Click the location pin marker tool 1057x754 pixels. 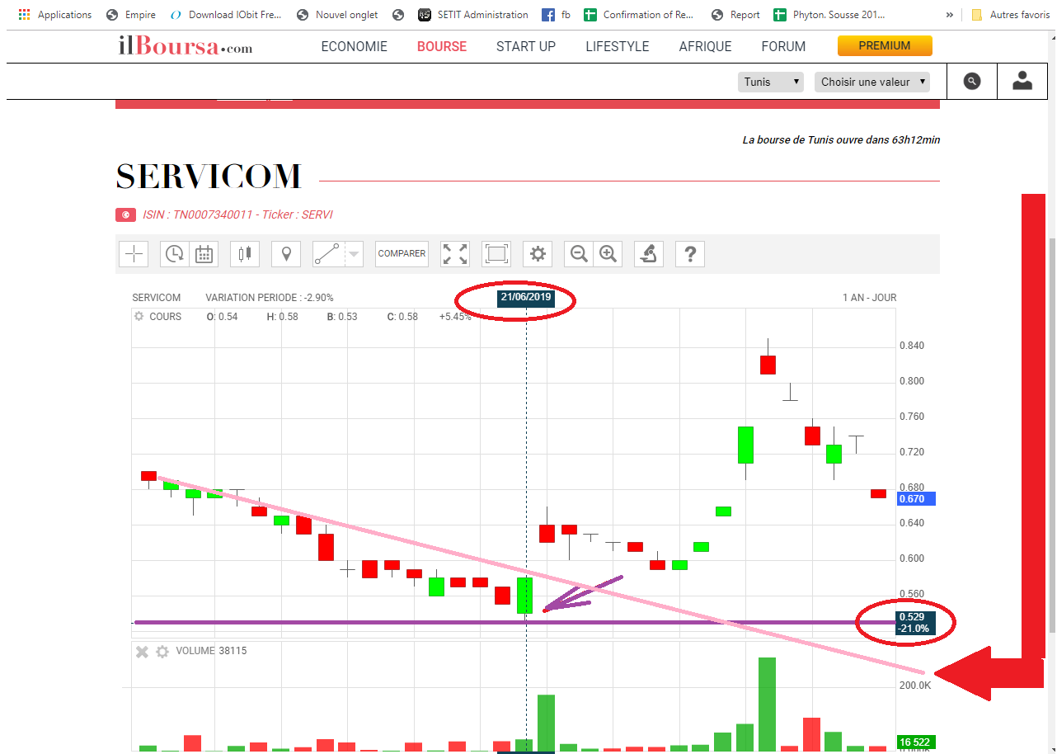tap(286, 253)
